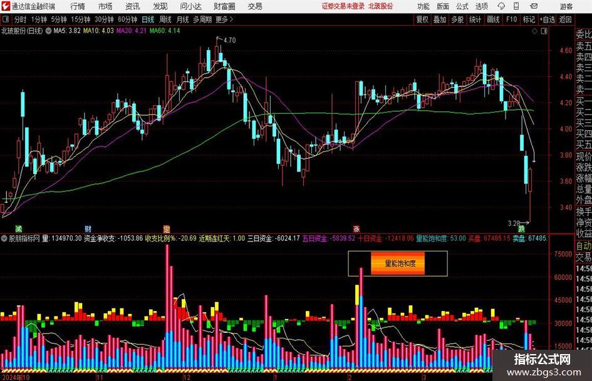592x381 pixels.
Task: Open the 交易 menu
Action: (255, 6)
